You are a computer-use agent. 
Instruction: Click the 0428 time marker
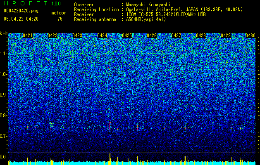point(201,35)
